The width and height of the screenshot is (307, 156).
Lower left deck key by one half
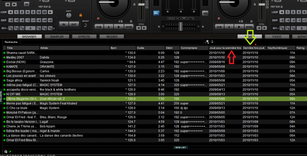pos(11,28)
